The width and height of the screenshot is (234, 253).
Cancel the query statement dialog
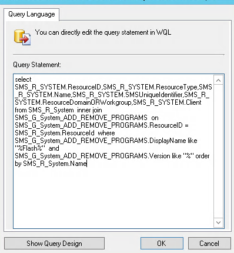209,244
